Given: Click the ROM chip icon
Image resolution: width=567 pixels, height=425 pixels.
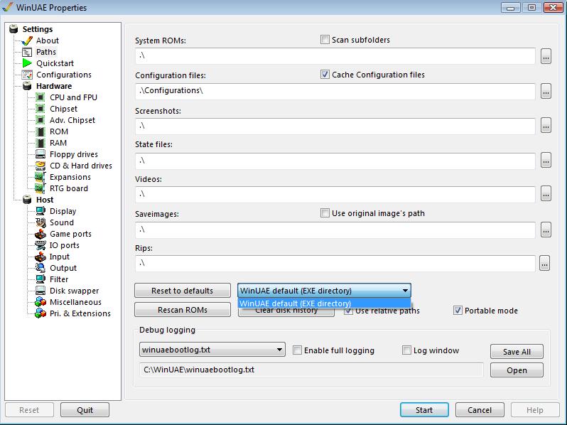Looking at the screenshot, I should [40, 131].
